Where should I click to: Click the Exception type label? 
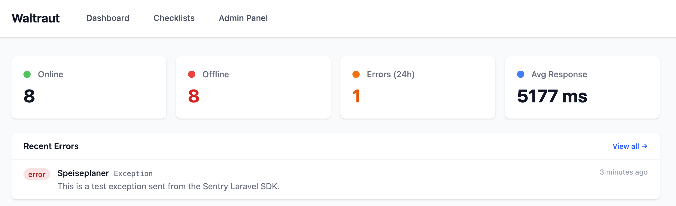point(133,174)
